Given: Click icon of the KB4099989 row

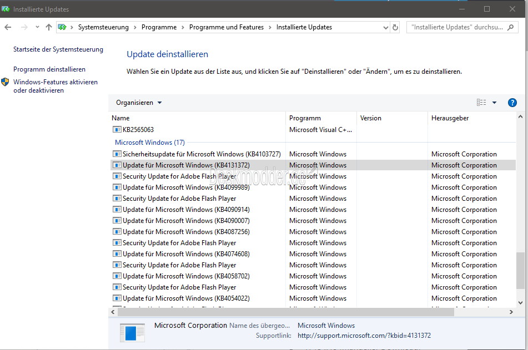Looking at the screenshot, I should tap(117, 187).
